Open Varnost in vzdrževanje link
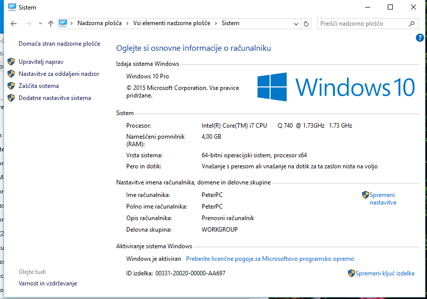The height and width of the screenshot is (299, 427). click(48, 283)
